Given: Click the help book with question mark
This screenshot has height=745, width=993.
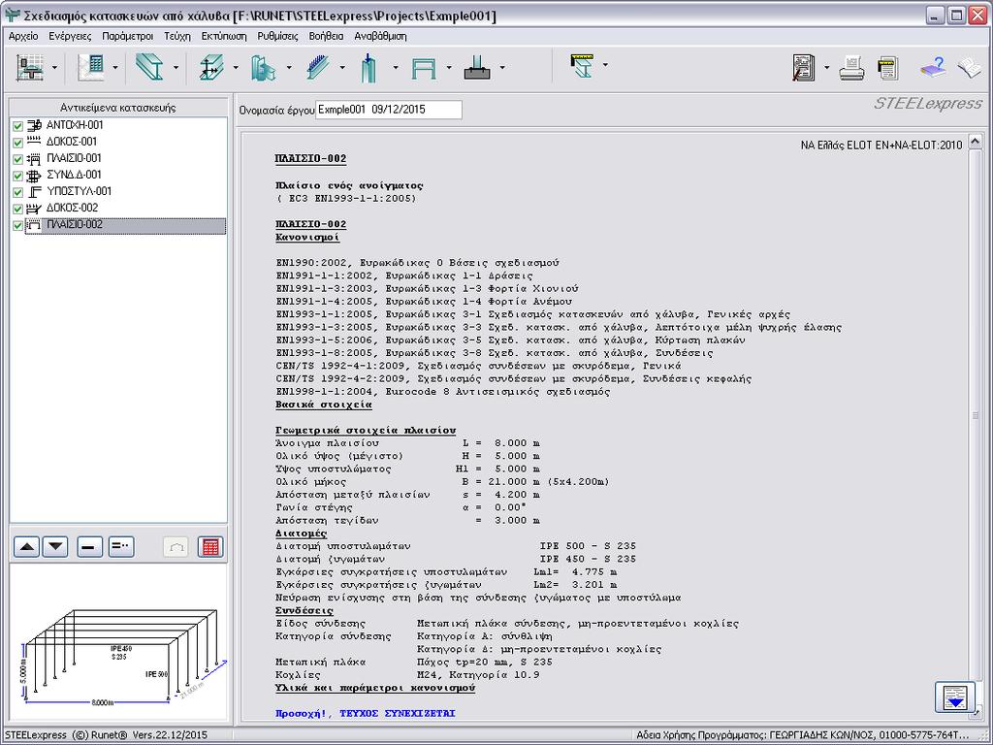Looking at the screenshot, I should (932, 67).
